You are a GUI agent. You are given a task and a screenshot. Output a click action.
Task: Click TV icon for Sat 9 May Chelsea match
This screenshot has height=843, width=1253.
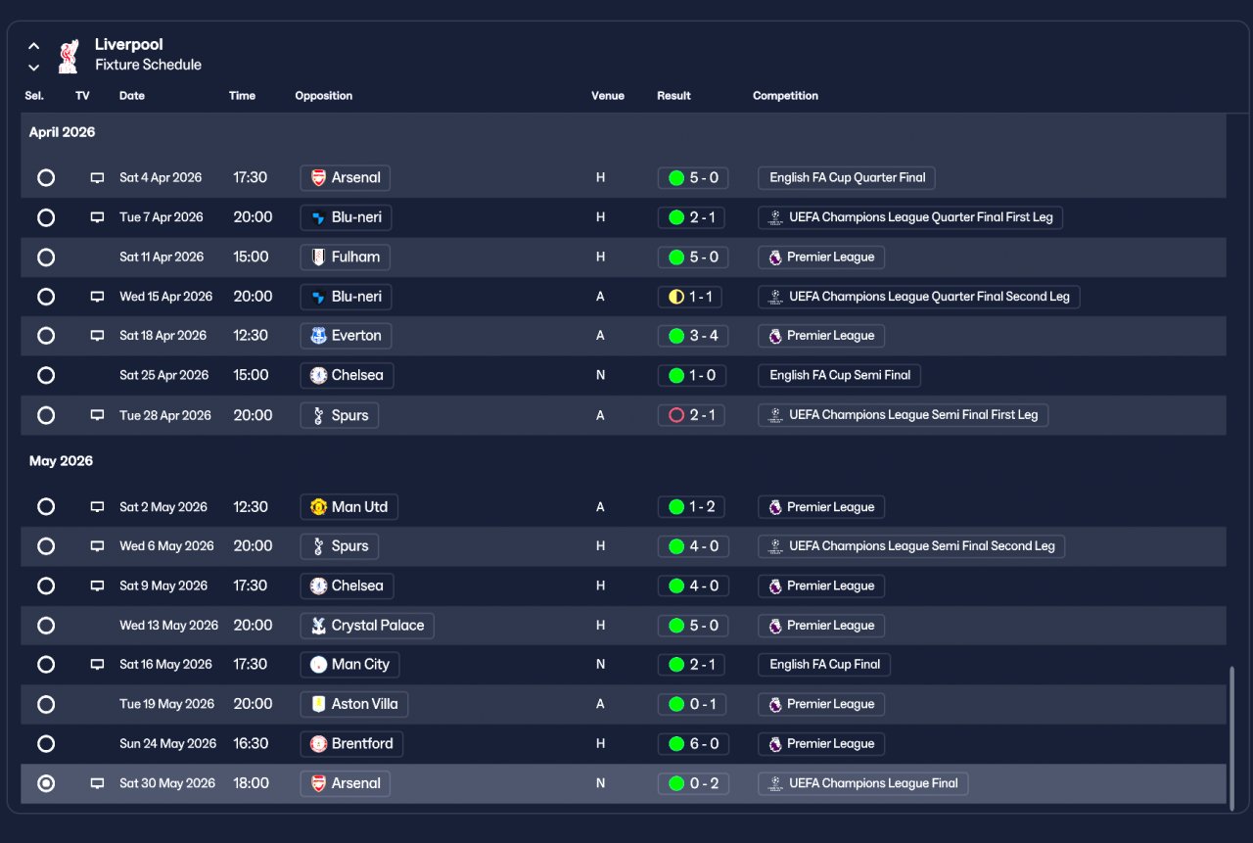click(97, 585)
